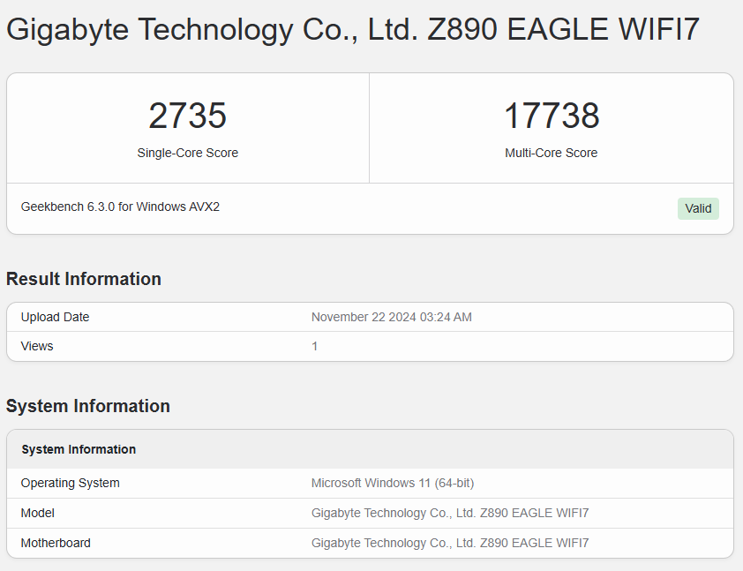Click the "Model" row label

tap(37, 513)
